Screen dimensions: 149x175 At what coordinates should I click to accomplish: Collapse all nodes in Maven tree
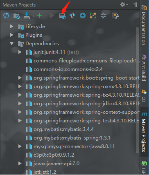103,16
